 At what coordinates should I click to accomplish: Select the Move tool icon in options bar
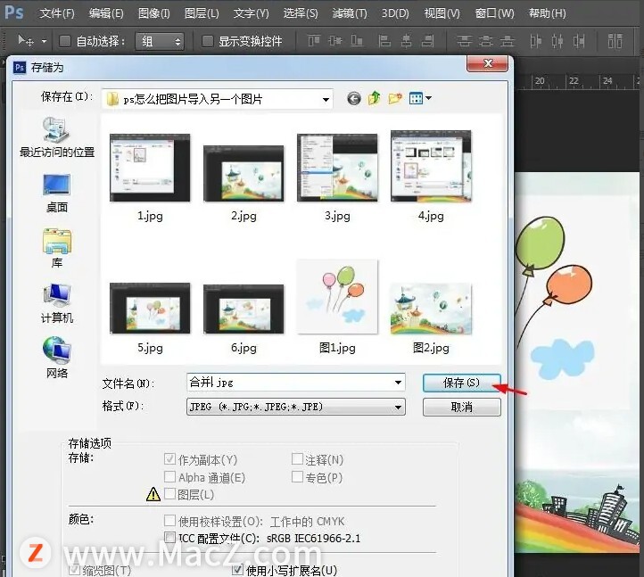coord(26,41)
